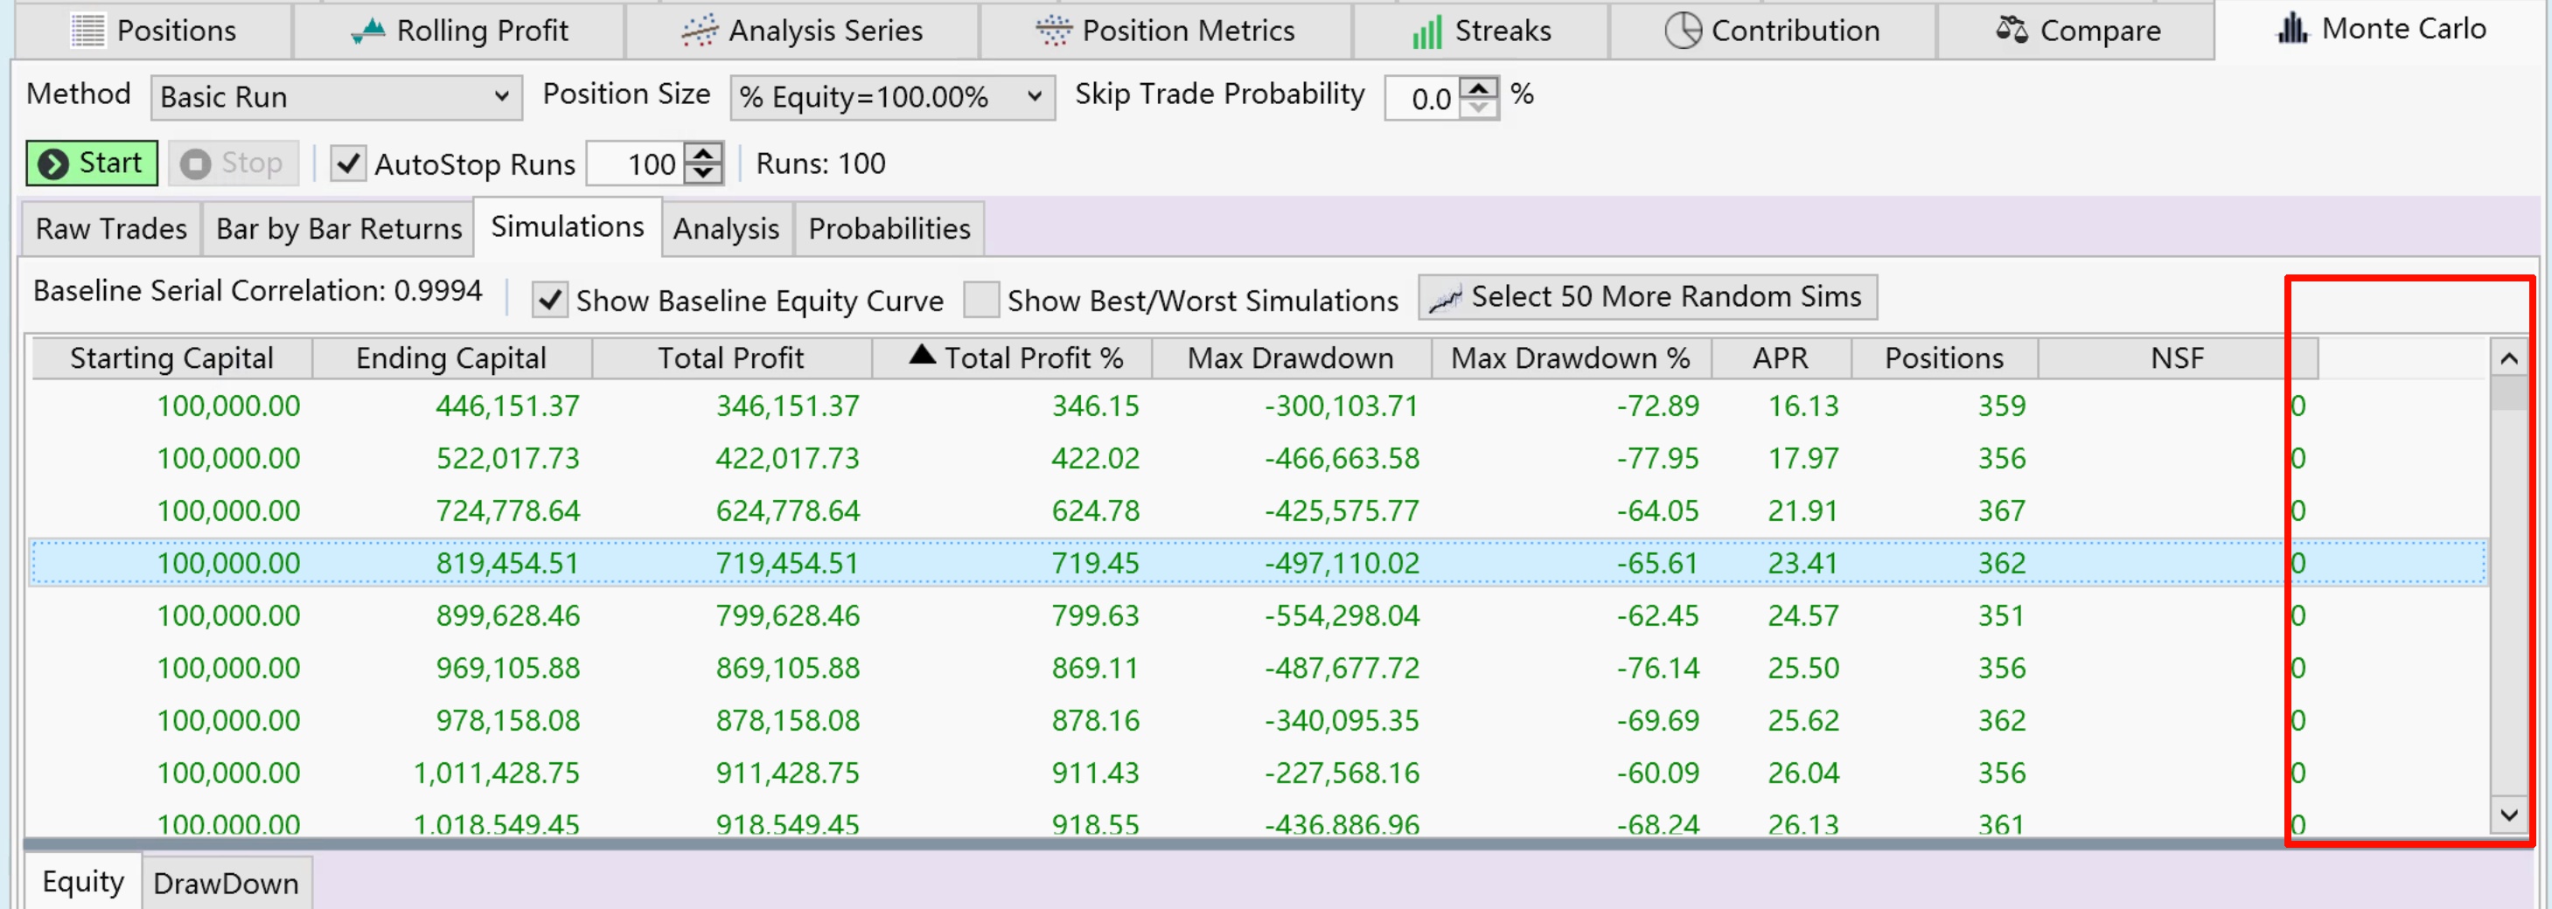Click the Analysis Series scatter icon
The height and width of the screenshot is (909, 2552).
[x=700, y=31]
